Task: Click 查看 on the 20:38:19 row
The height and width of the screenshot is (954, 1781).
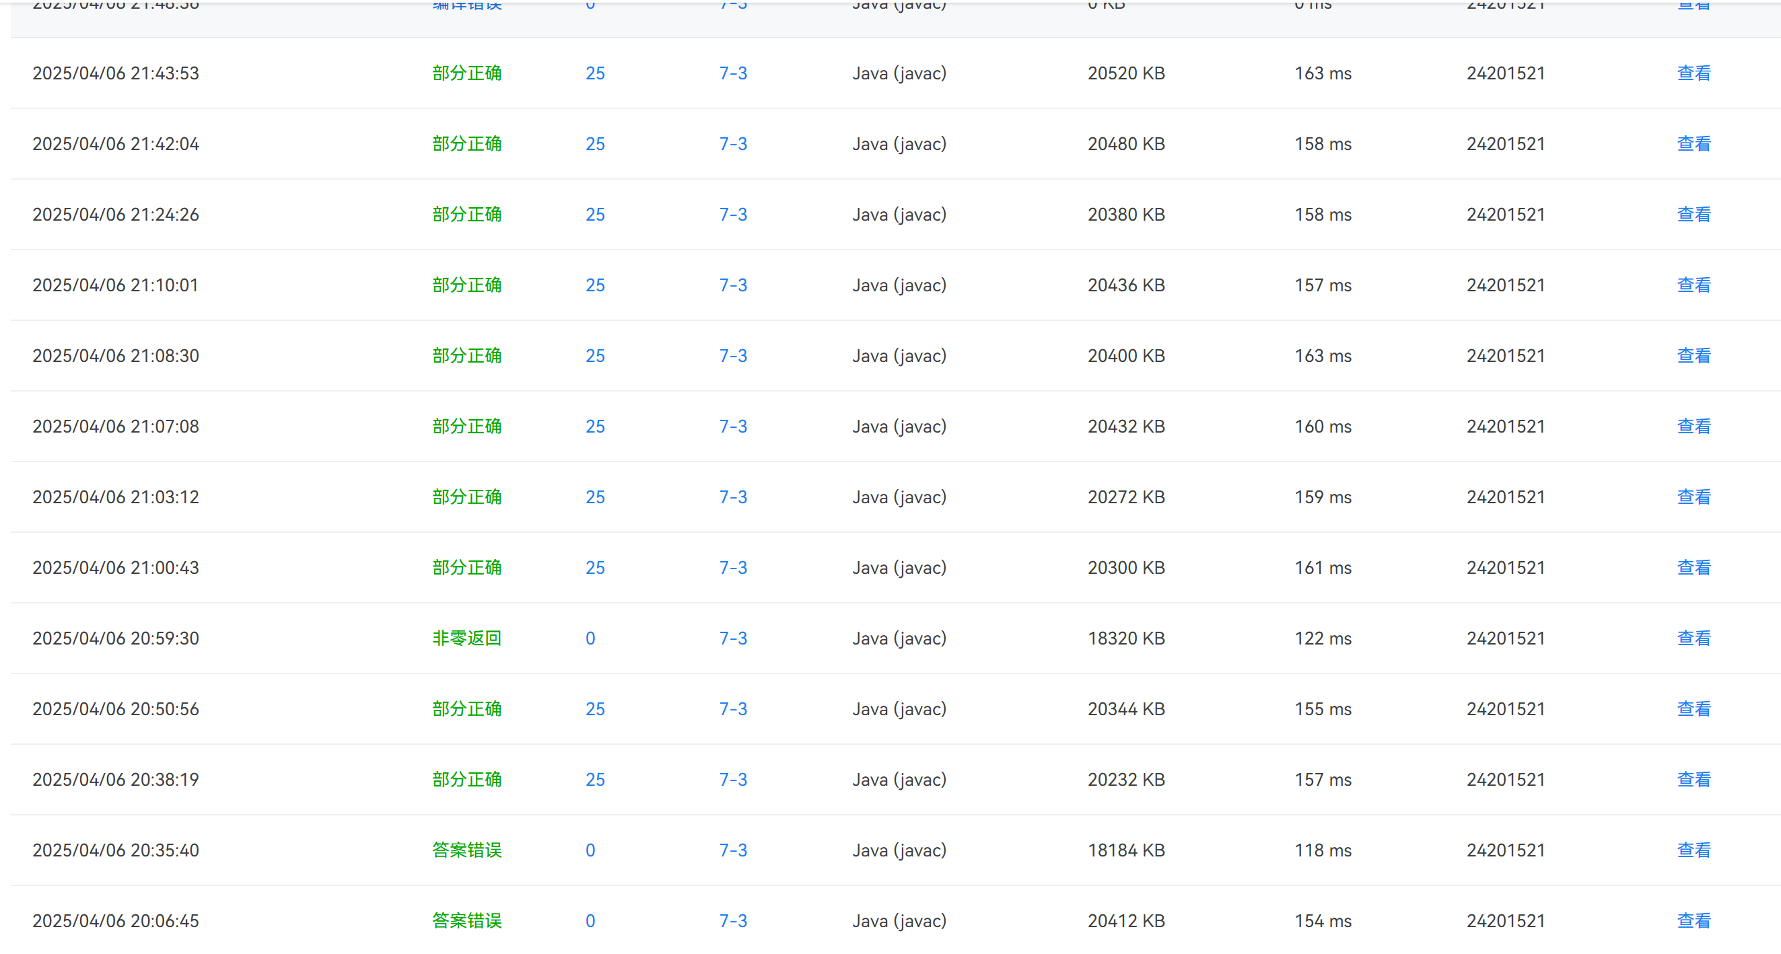Action: [1693, 780]
